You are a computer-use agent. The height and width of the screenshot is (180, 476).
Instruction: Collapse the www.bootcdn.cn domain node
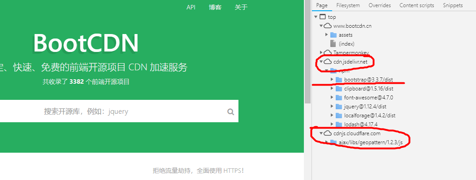pos(321,26)
